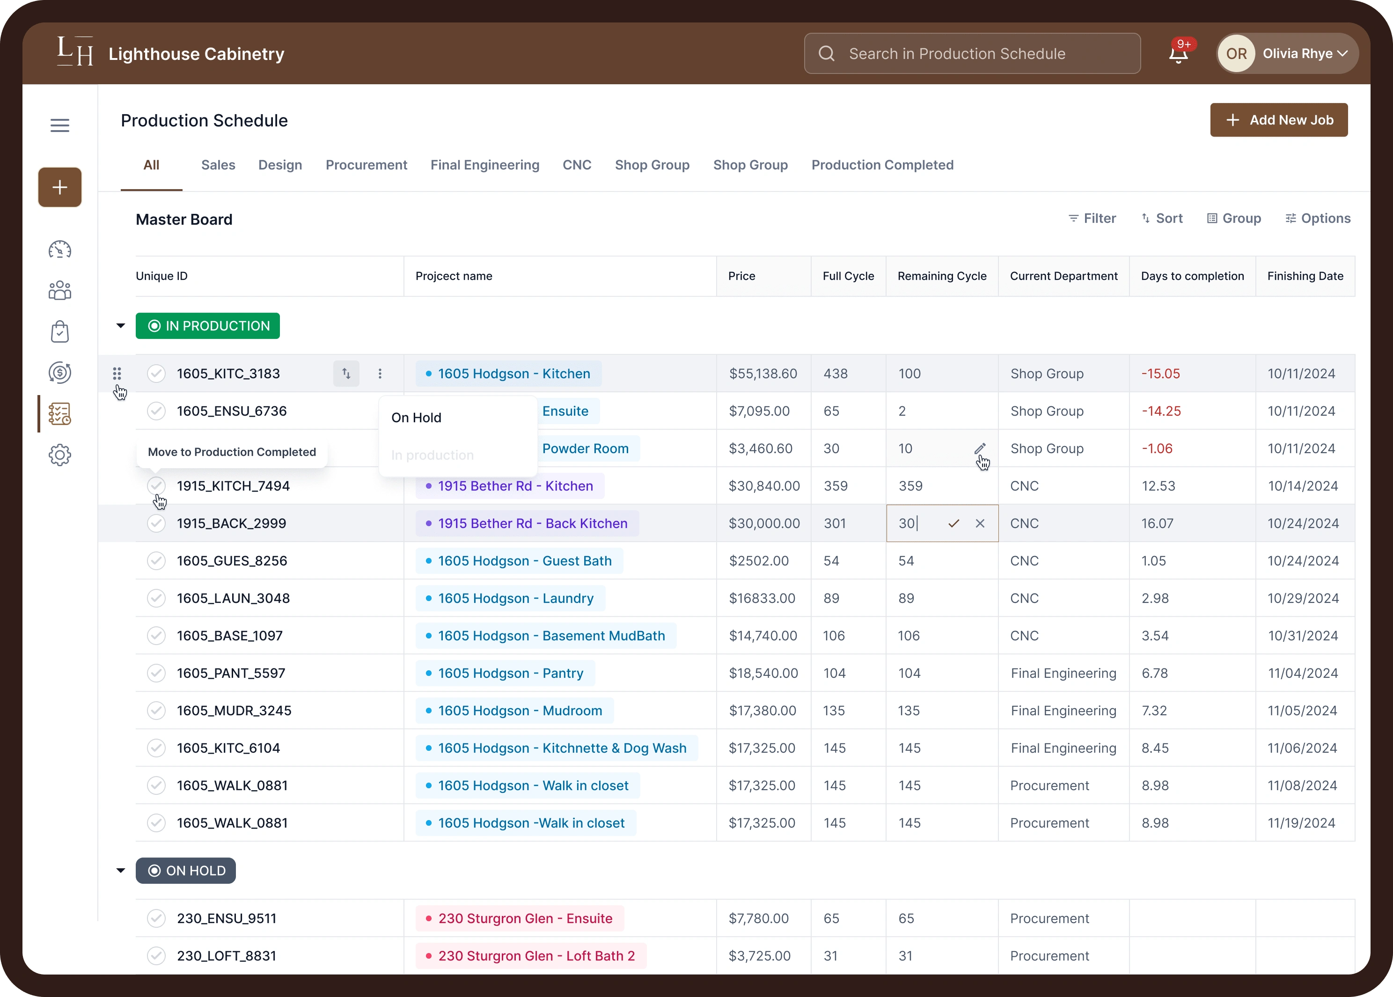Screen dimensions: 1393x997
Task: Click pencil edit icon in Powder Room row
Action: (980, 449)
